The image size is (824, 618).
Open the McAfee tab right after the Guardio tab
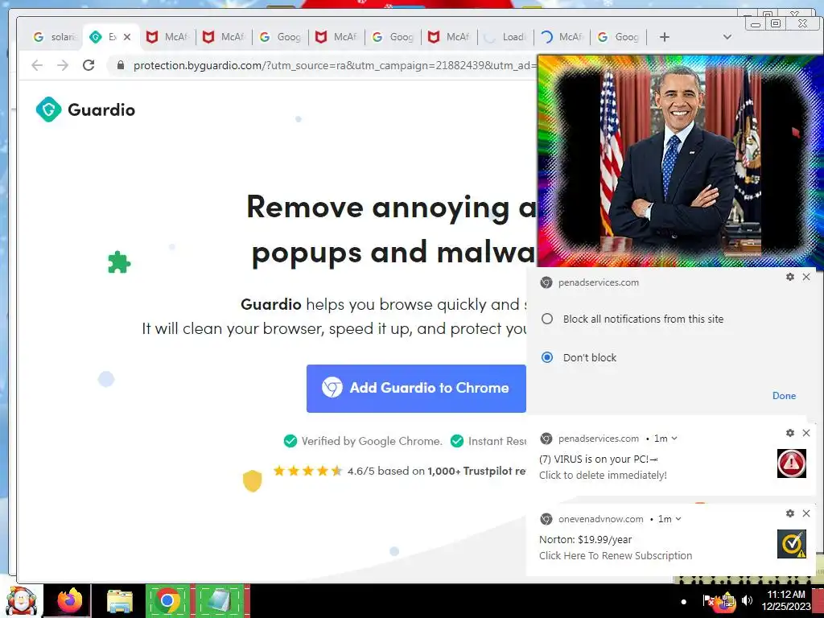167,37
